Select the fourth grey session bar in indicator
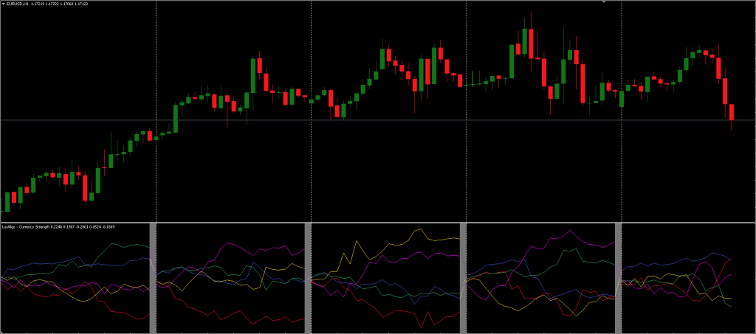This screenshot has width=756, height=334. coord(619,277)
